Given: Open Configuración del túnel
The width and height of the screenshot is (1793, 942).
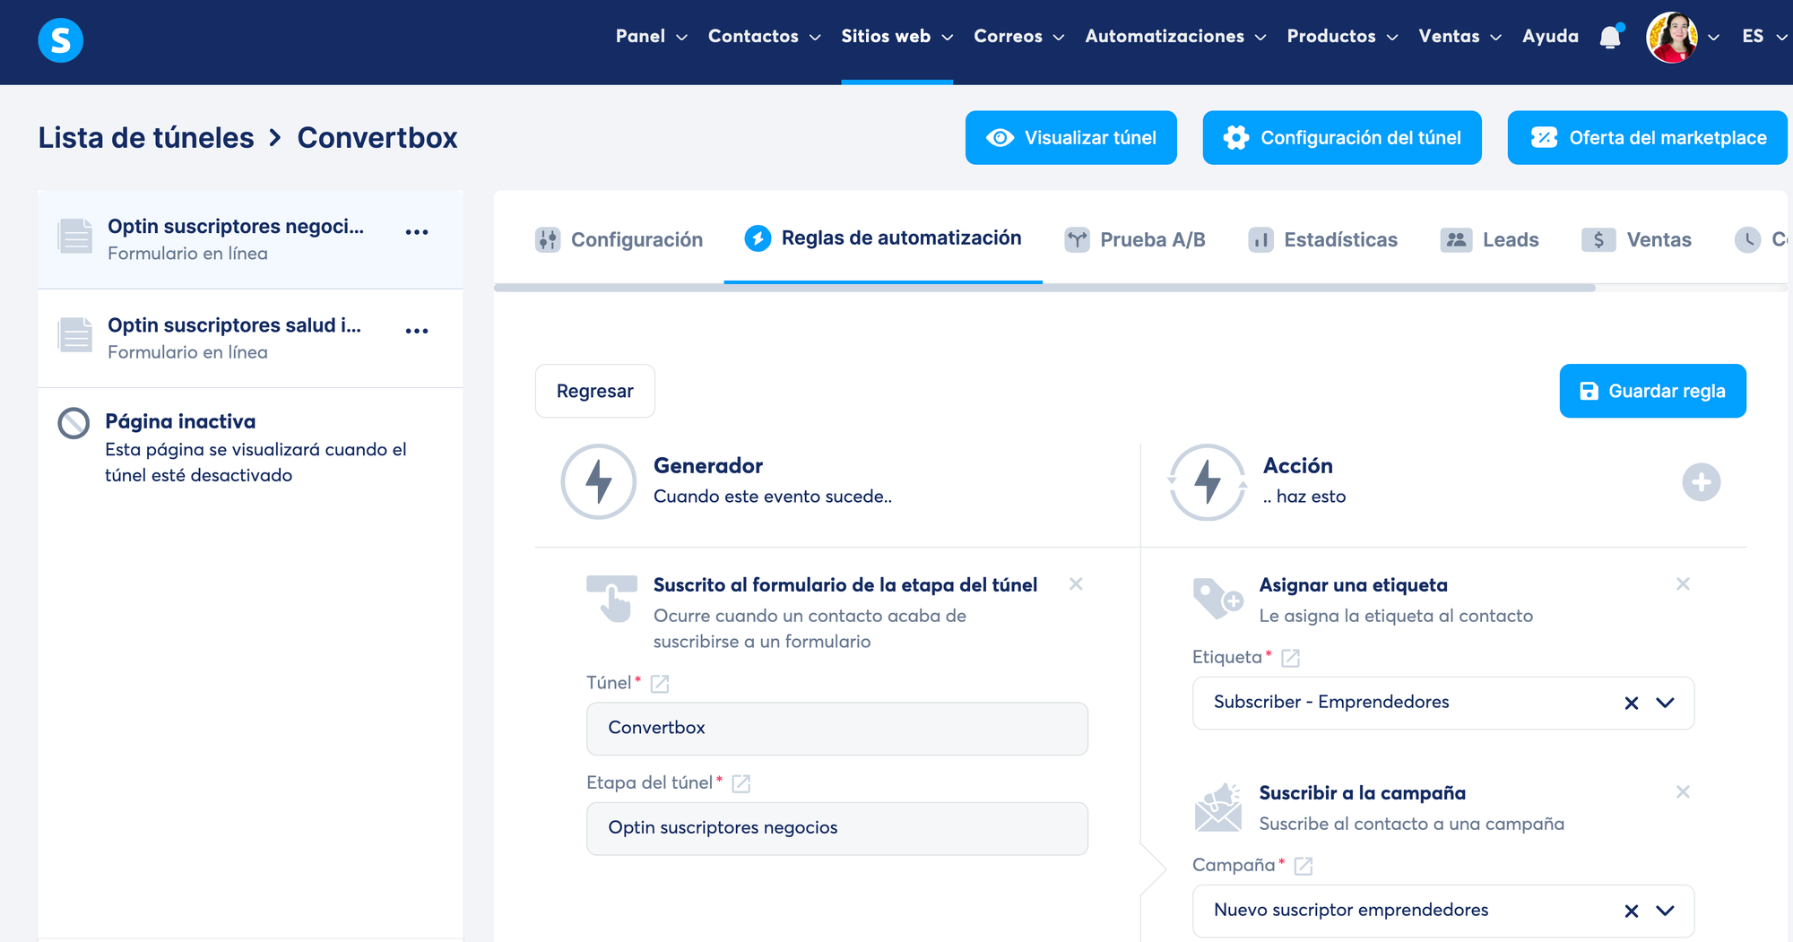Looking at the screenshot, I should 1342,138.
